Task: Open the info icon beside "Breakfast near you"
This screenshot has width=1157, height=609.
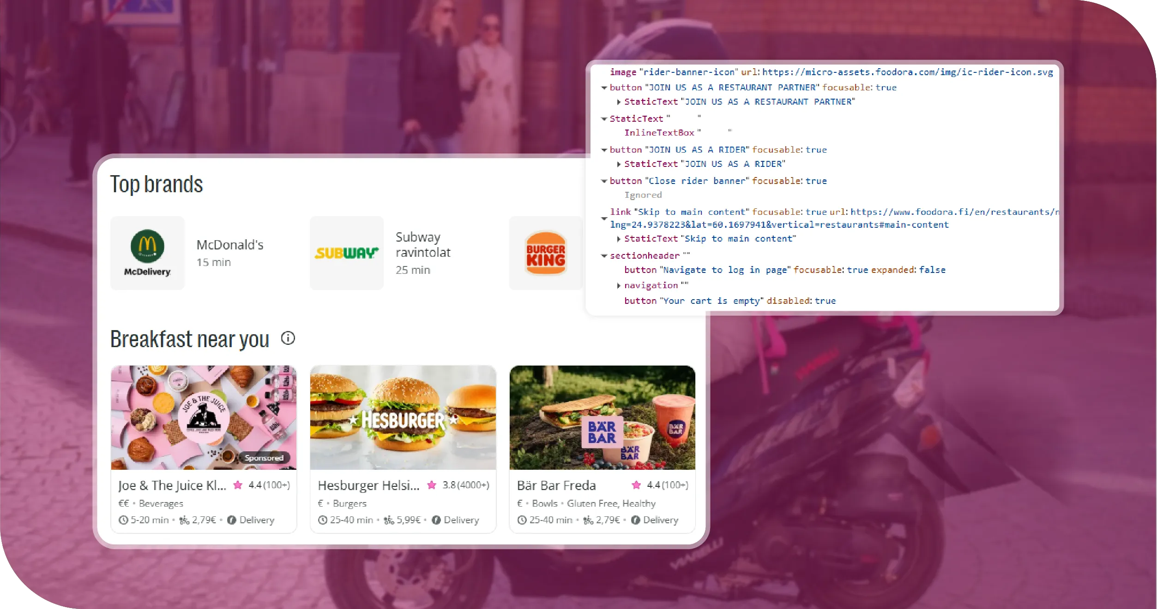Action: coord(288,339)
